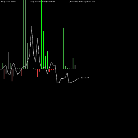Click the '(854NHPC28) MunafaSutra.com' label
The height and width of the screenshot is (138, 138).
click(x=82, y=2)
